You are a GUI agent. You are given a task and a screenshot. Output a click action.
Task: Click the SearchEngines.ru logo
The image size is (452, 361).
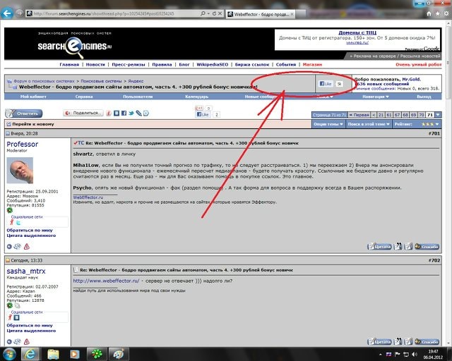click(x=75, y=46)
